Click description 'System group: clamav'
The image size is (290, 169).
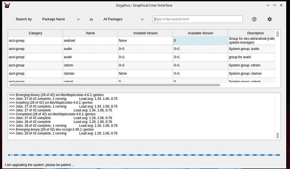[x=251, y=74]
